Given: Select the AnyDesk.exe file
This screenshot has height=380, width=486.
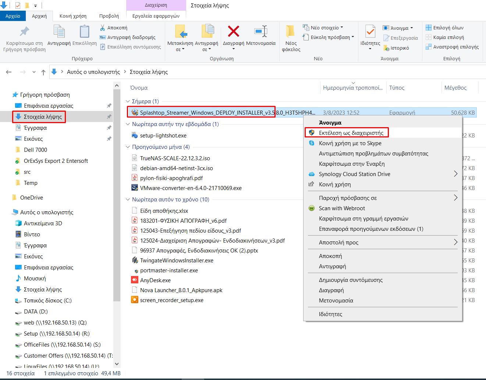Looking at the screenshot, I should pos(155,280).
